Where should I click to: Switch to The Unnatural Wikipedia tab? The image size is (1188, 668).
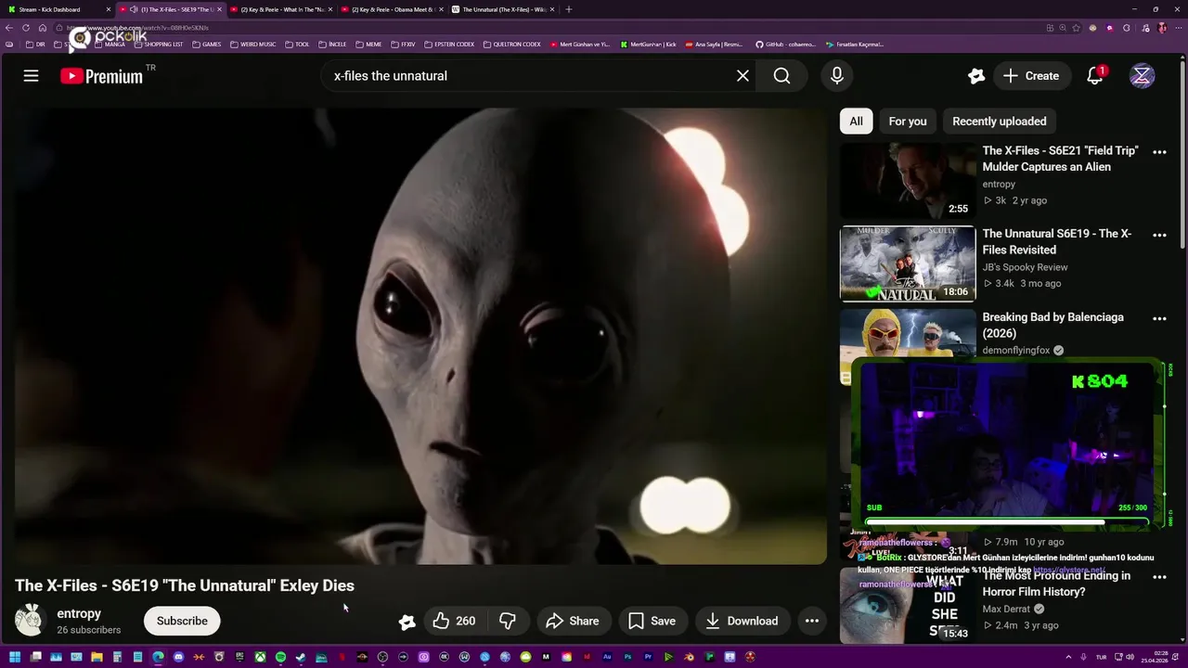pyautogui.click(x=503, y=9)
